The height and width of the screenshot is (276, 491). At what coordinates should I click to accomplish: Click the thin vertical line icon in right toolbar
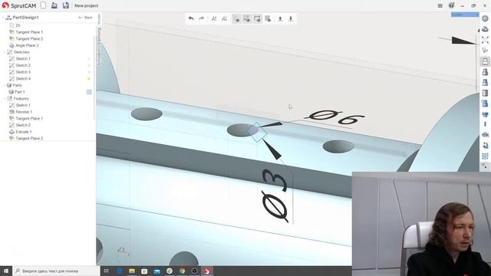(x=485, y=124)
